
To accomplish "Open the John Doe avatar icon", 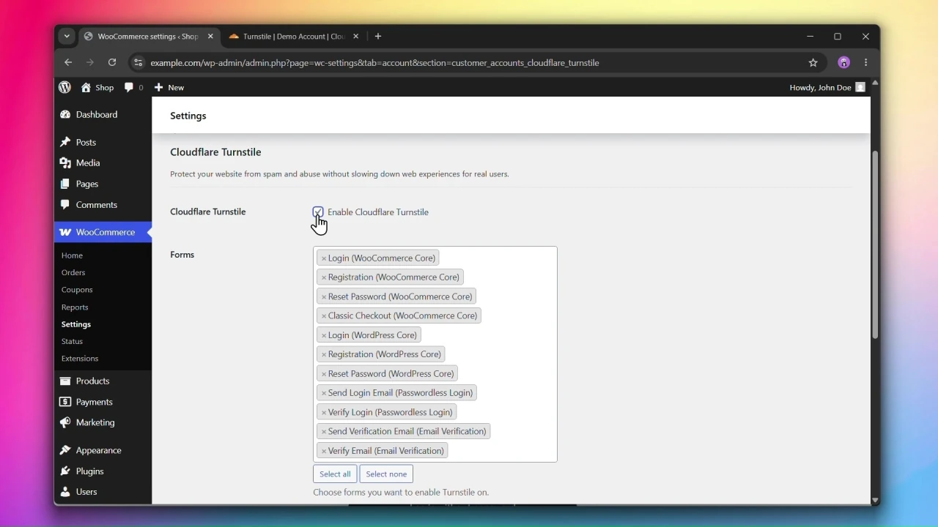I will (x=860, y=87).
